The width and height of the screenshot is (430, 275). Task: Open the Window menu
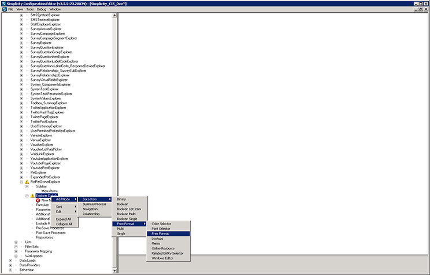[x=55, y=9]
